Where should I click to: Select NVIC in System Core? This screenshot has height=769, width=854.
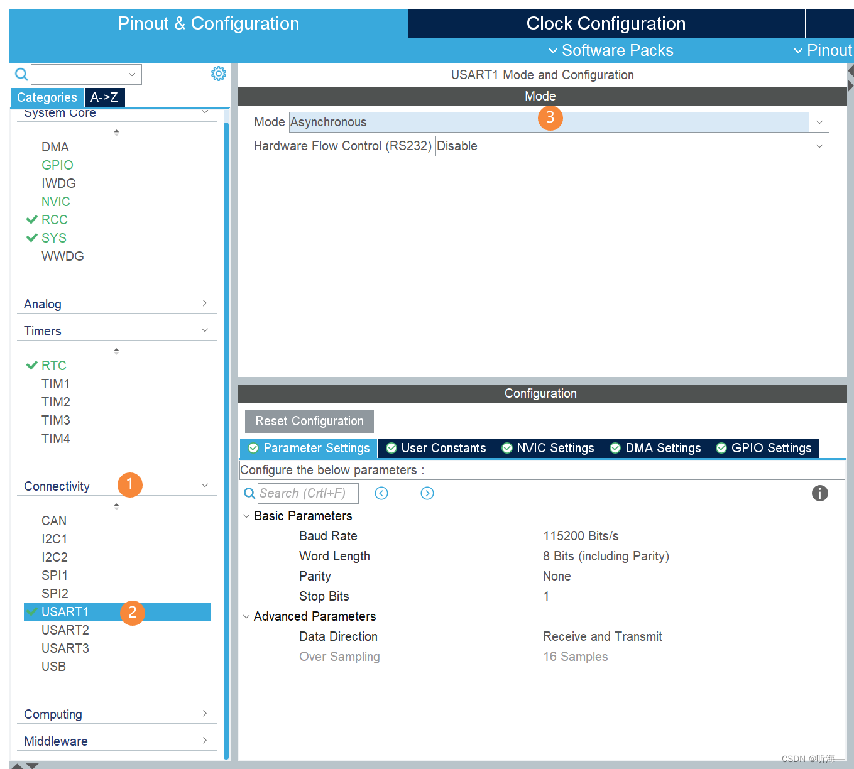point(56,202)
